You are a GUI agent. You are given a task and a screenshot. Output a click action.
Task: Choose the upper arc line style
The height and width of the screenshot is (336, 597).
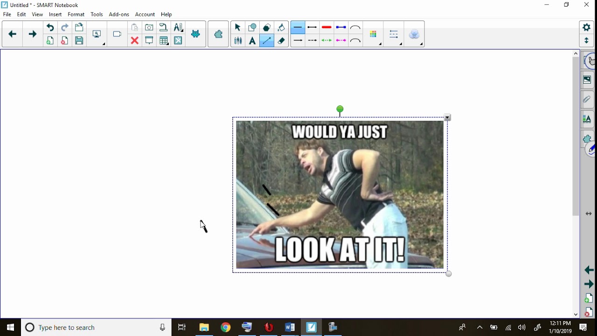tap(355, 28)
